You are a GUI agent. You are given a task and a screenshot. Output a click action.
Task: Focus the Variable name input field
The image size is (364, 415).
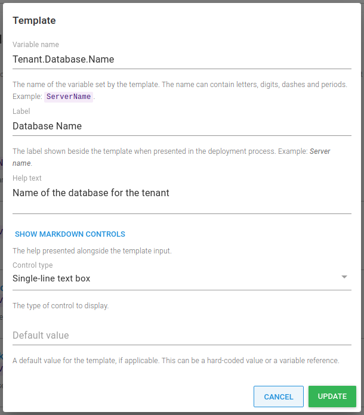(181, 60)
